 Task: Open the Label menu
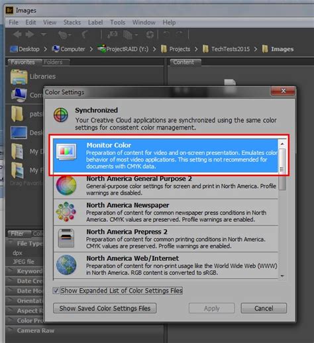[x=95, y=23]
